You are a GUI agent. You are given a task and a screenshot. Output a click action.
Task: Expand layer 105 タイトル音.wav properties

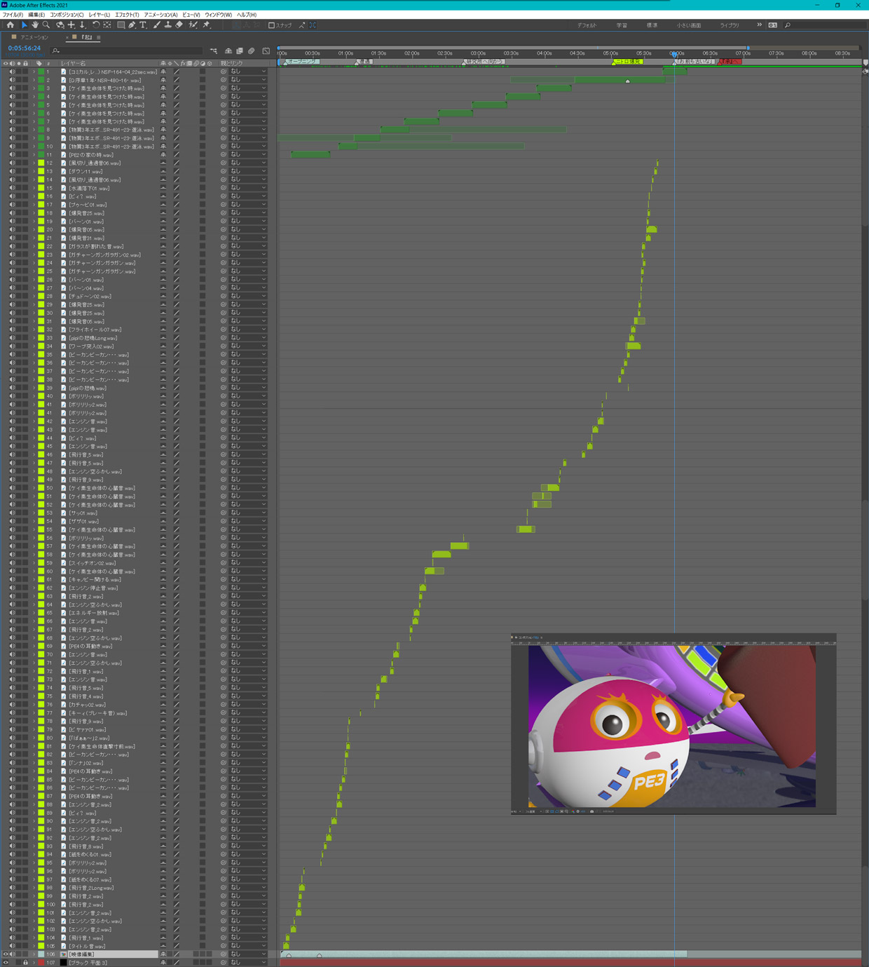click(x=34, y=946)
